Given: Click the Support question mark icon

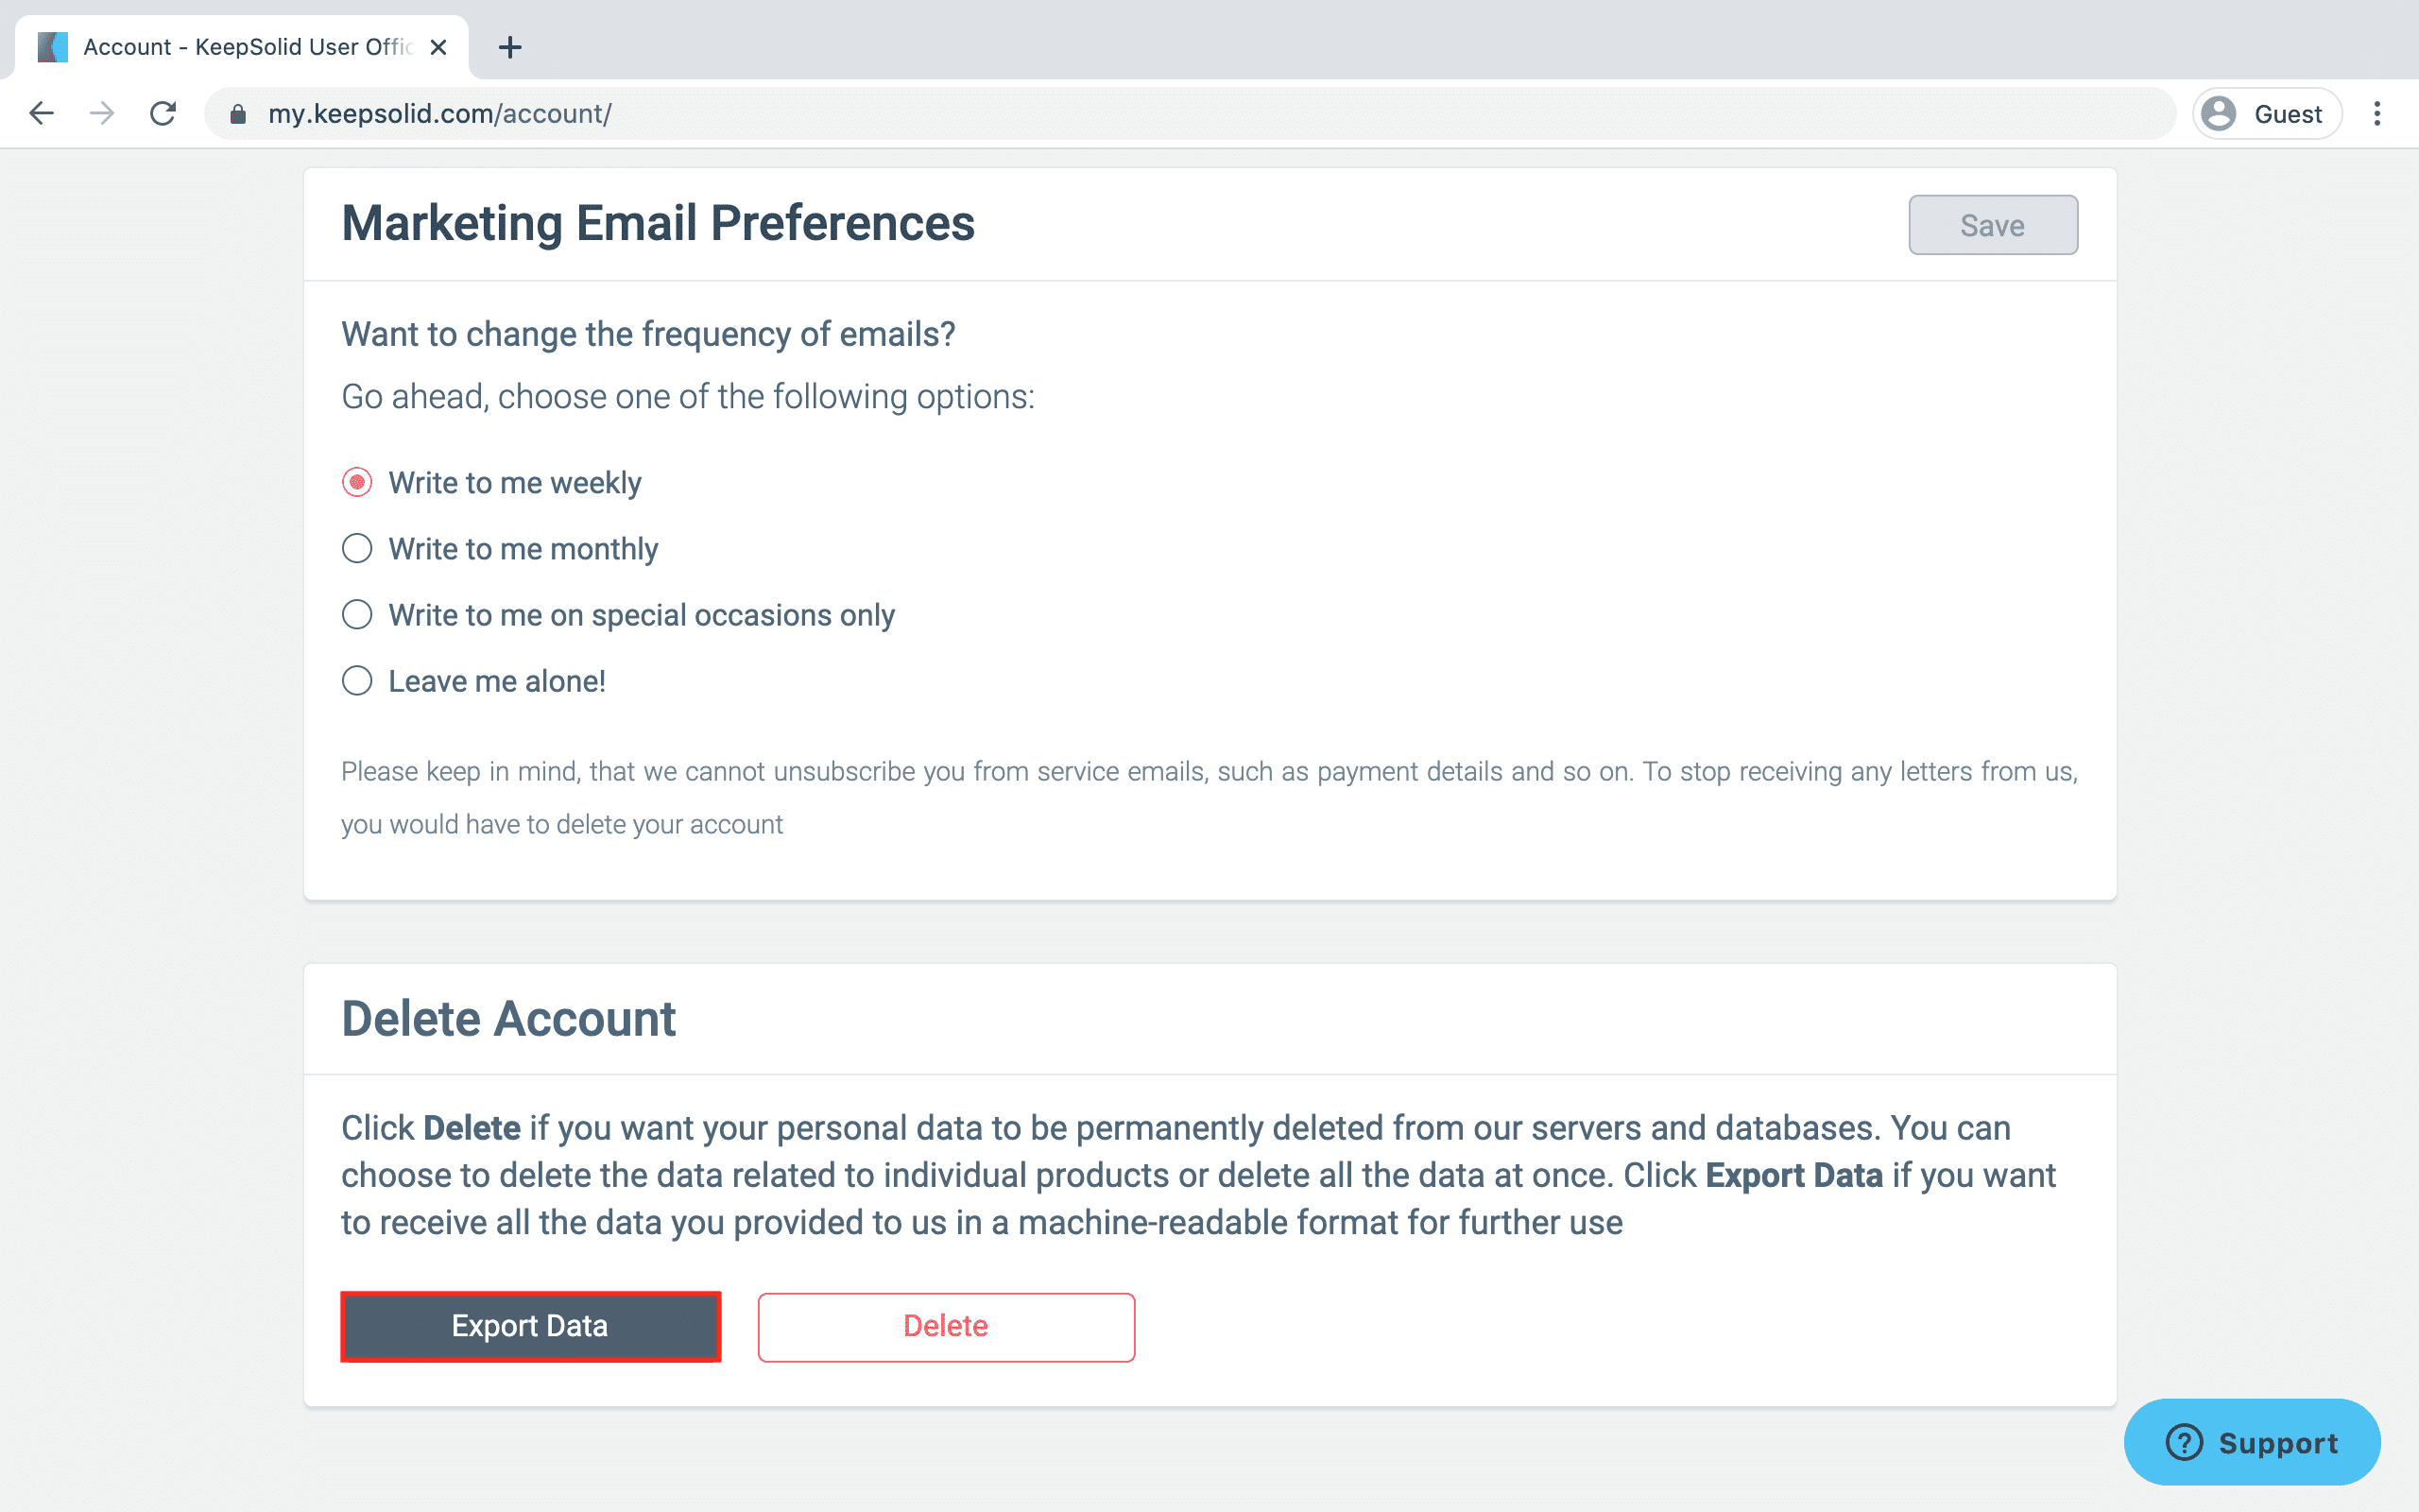Looking at the screenshot, I should click(x=2184, y=1442).
